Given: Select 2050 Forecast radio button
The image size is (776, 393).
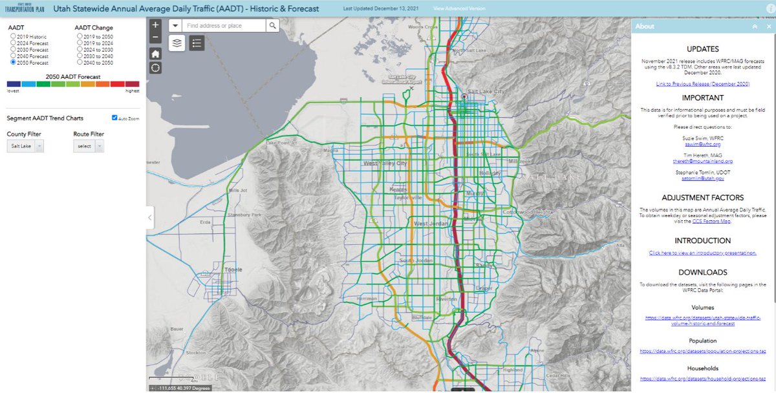Looking at the screenshot, I should [x=13, y=63].
